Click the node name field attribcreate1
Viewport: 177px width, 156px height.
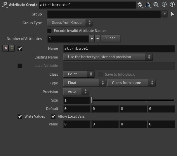click(87, 5)
